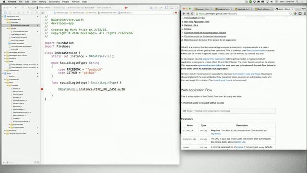This screenshot has width=307, height=173.
Task: Switch to the Email & Password tab
Action: tap(264, 9)
